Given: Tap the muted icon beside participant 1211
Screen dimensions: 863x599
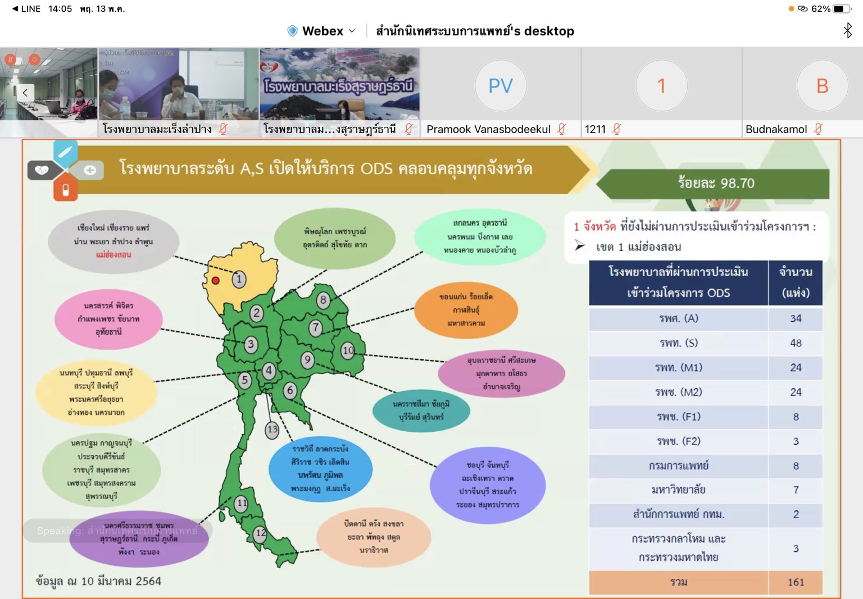Looking at the screenshot, I should click(617, 129).
